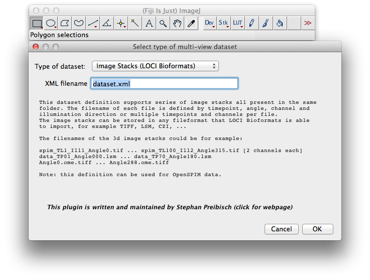Open the More Tools double-arrow menu

[308, 23]
